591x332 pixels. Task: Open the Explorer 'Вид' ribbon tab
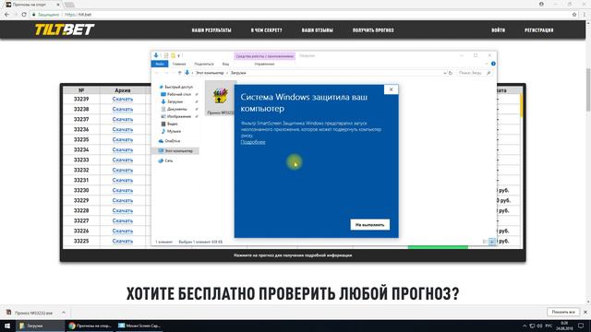click(x=225, y=64)
